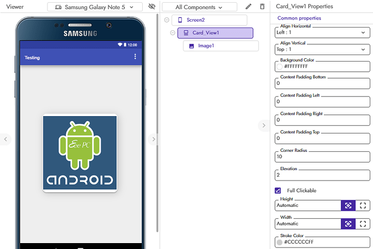Open the Samsung Galaxy Note 5 device dropdown
The width and height of the screenshot is (373, 249).
(x=95, y=7)
